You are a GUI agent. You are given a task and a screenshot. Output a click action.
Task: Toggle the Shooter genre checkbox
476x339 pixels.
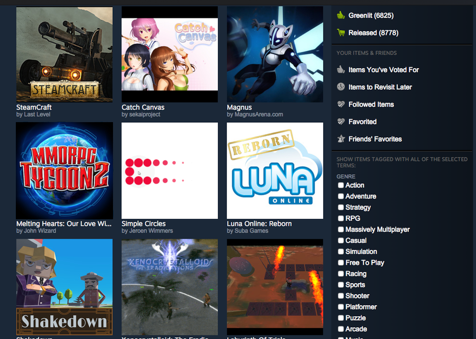(341, 296)
